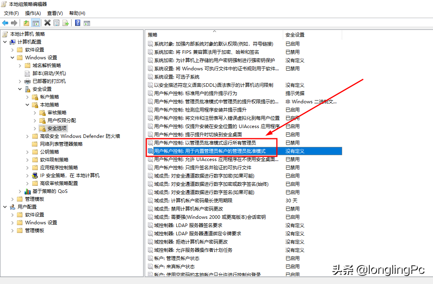Screen dimensions: 433x284
Task: Expand the 域名解析策略 node
Action: [x=20, y=66]
